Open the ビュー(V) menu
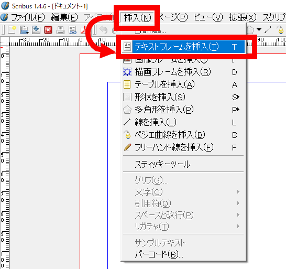 pos(208,17)
